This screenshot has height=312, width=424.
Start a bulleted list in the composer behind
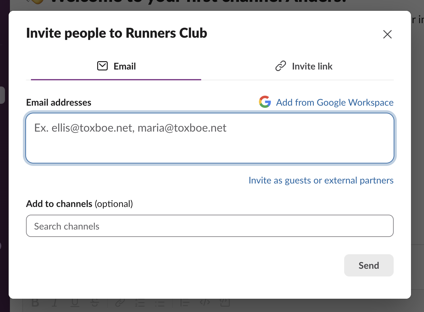[160, 303]
